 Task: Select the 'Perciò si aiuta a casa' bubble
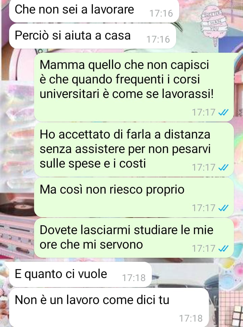click(x=92, y=36)
